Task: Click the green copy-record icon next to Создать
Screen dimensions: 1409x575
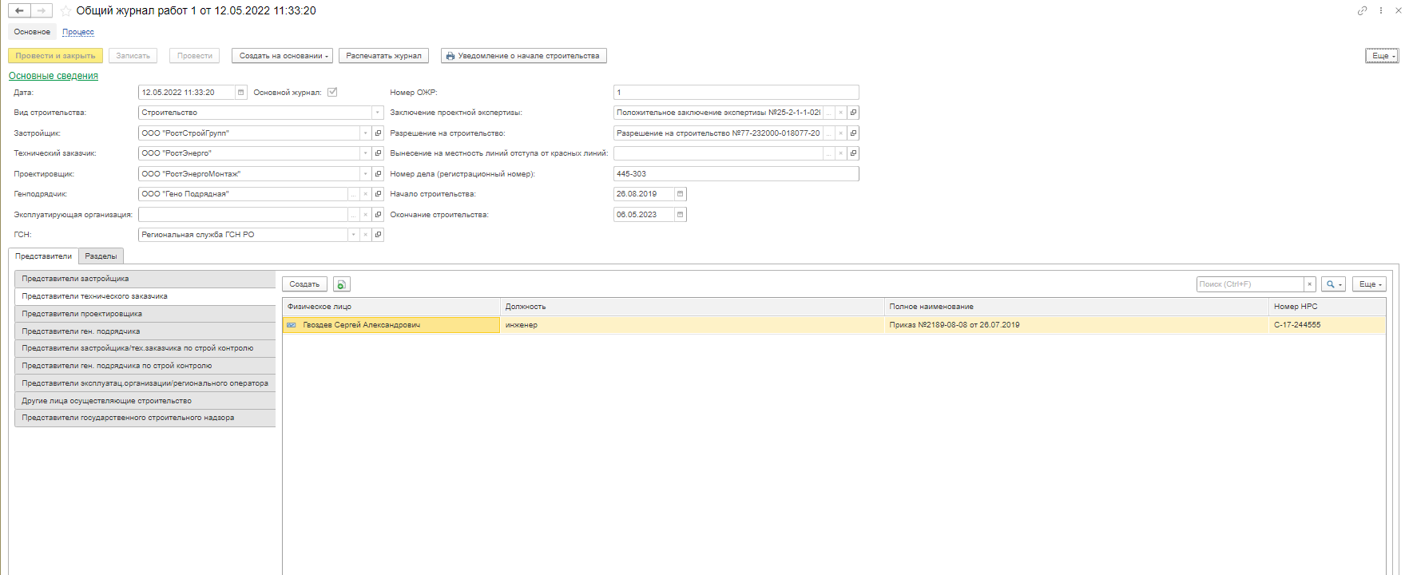Action: click(342, 284)
